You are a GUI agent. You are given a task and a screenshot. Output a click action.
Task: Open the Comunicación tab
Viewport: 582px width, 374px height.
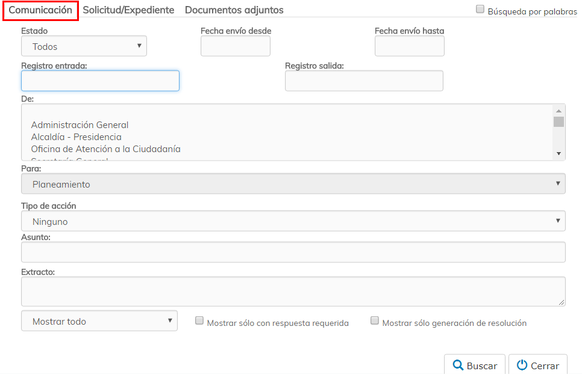coord(40,10)
